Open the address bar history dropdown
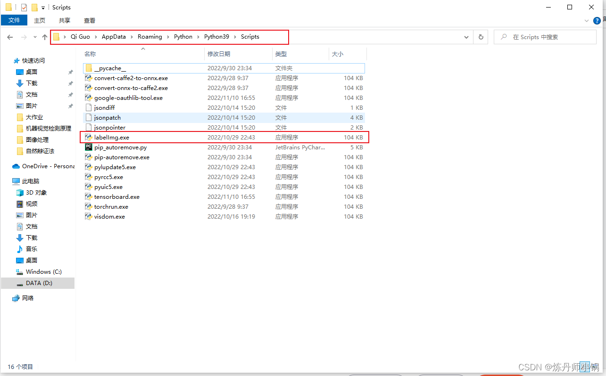The height and width of the screenshot is (376, 606). click(466, 36)
